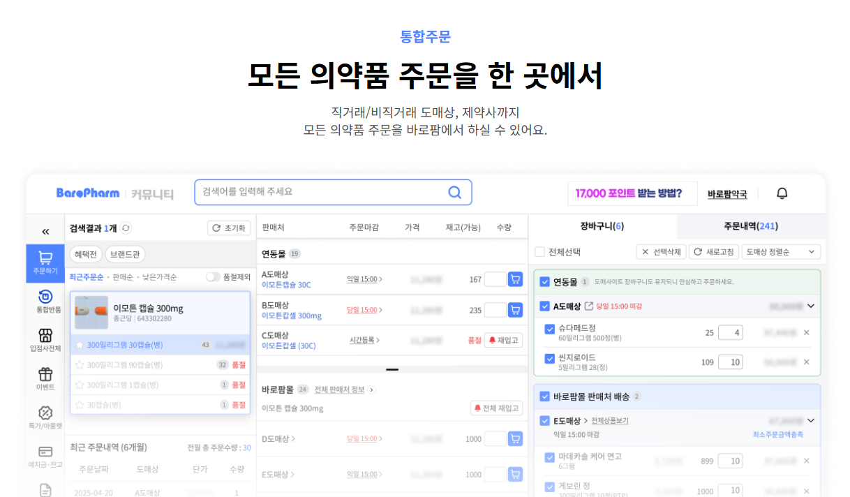Collapse the E도매상 cart group chevron
The height and width of the screenshot is (497, 850).
coord(810,420)
